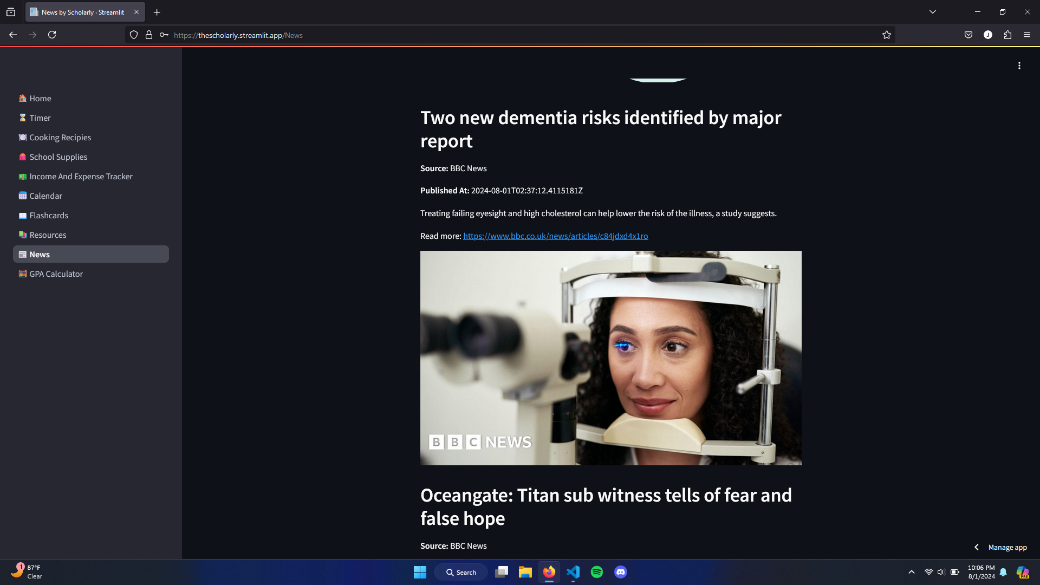Expand the list all tabs dropdown
The image size is (1040, 585).
tap(933, 12)
